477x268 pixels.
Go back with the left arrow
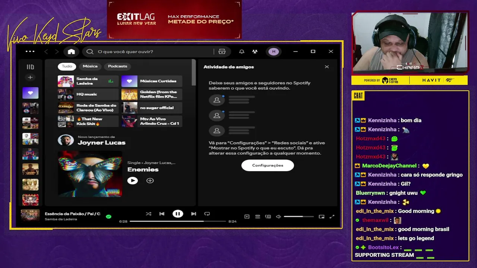coord(46,51)
